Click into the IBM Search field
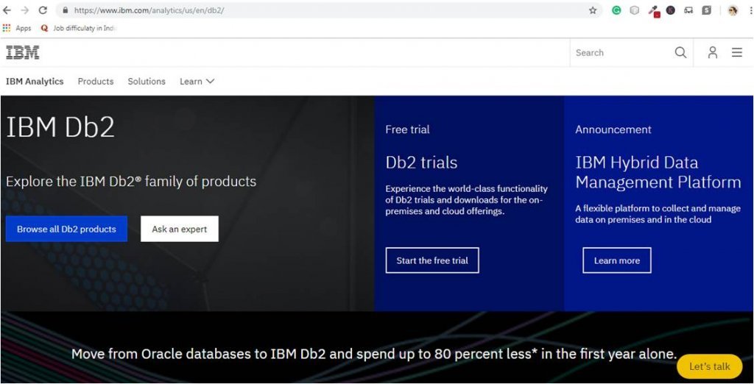This screenshot has height=384, width=754. [619, 53]
